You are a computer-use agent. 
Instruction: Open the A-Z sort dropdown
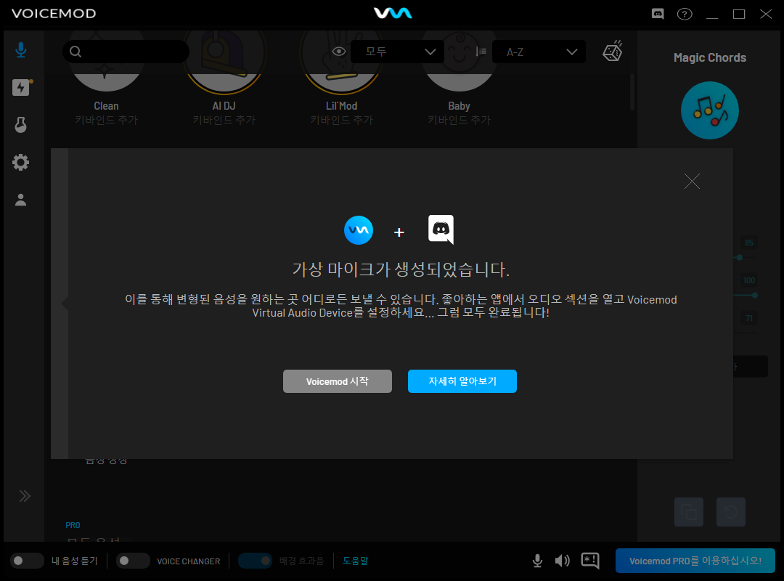pos(539,52)
